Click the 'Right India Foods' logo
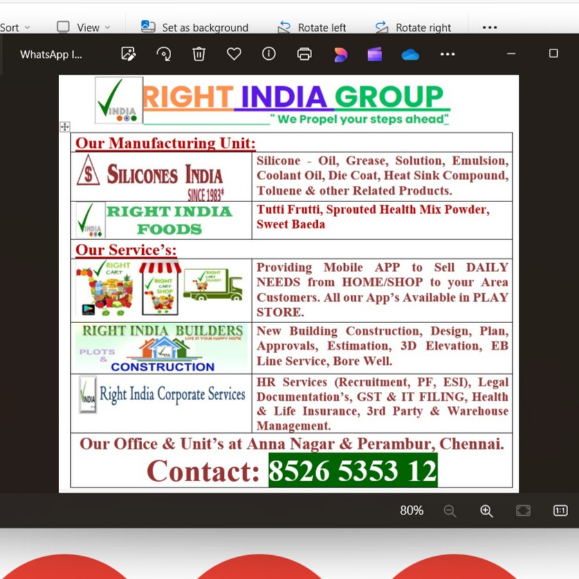The image size is (579, 579). point(154,221)
